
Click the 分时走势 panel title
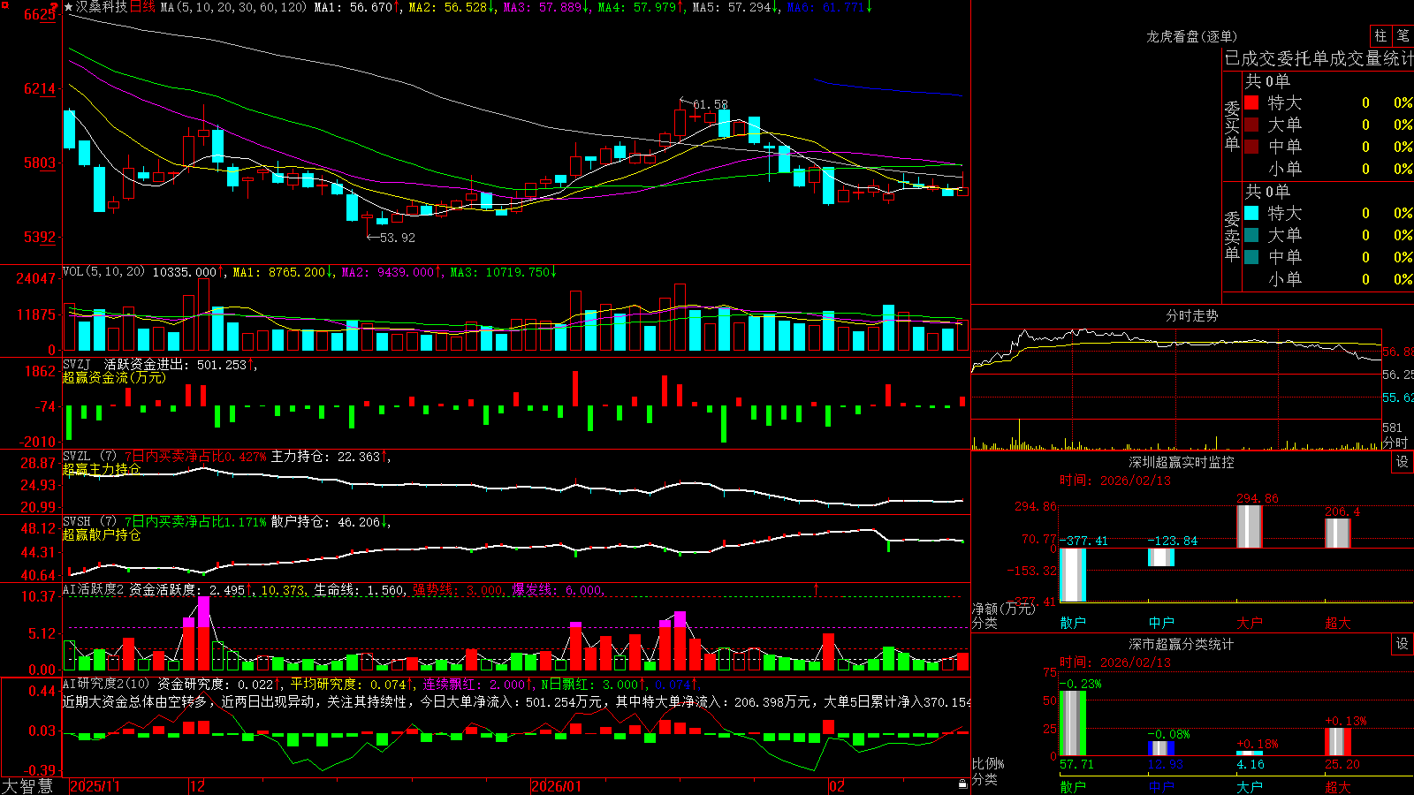pos(1191,315)
